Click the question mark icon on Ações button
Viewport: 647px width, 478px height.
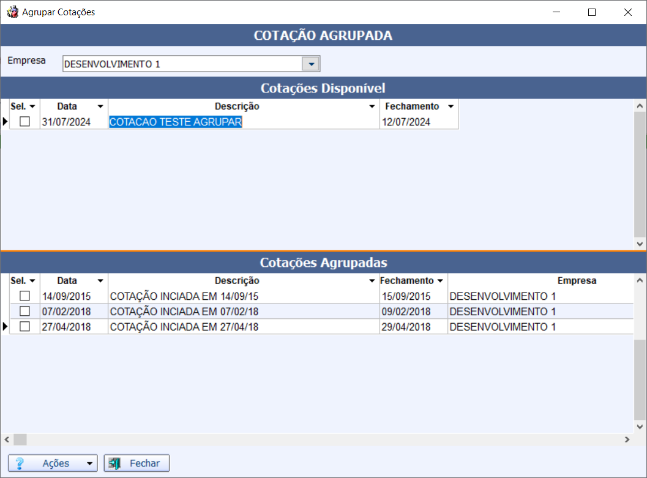(x=20, y=463)
